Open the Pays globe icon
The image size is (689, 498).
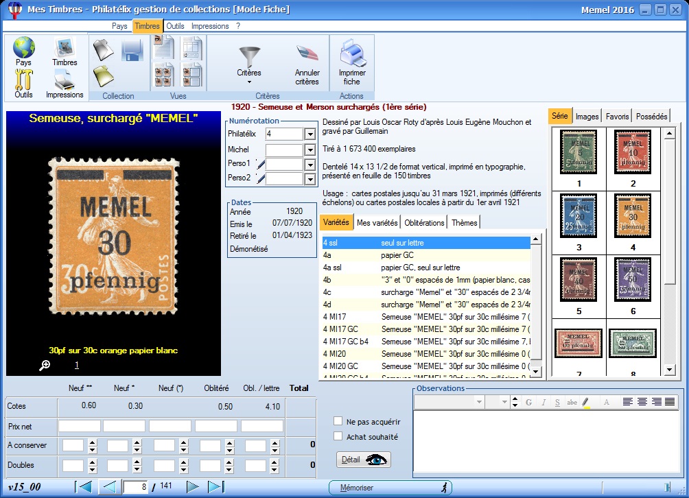[x=24, y=47]
